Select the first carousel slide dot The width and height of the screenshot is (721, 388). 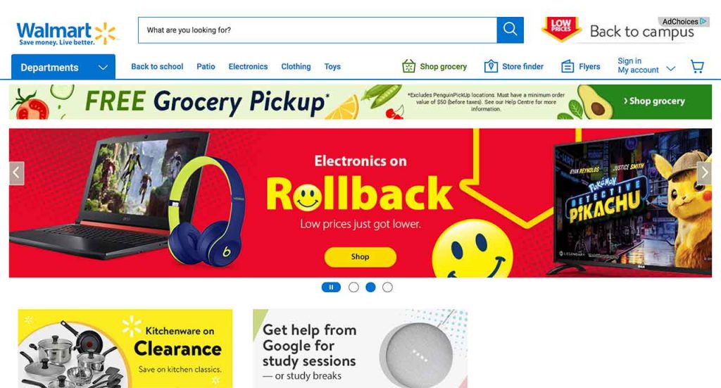click(353, 287)
